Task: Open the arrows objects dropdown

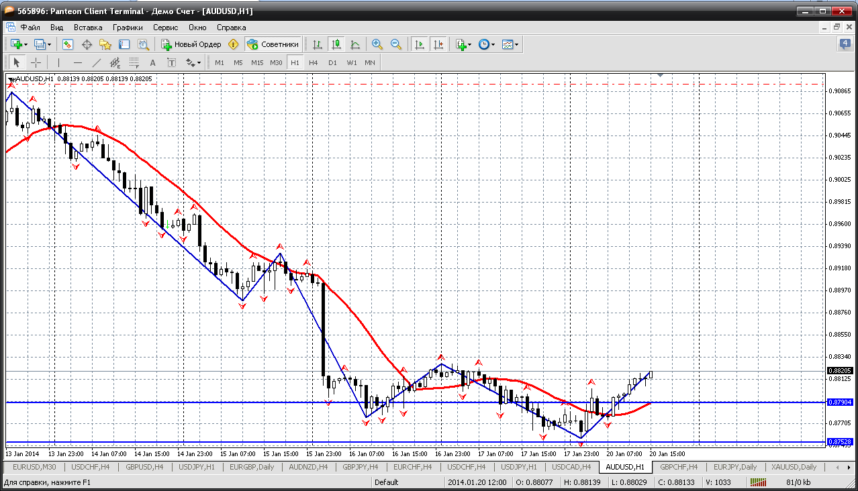Action: 199,62
